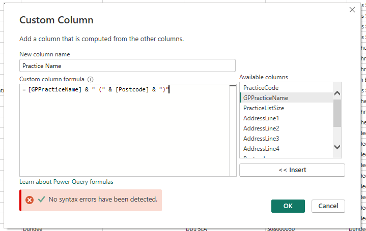This screenshot has height=231, width=366.
Task: Close the Custom Column dialog
Action: click(352, 10)
